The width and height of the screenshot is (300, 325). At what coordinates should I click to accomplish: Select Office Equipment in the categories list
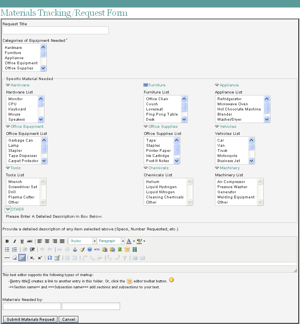click(x=21, y=63)
